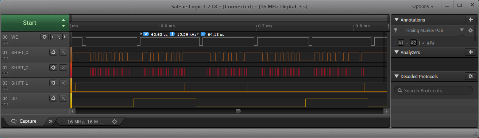The width and height of the screenshot is (479, 138).
Task: Clear trigger on SHIFT_L channel
Action: [63, 83]
